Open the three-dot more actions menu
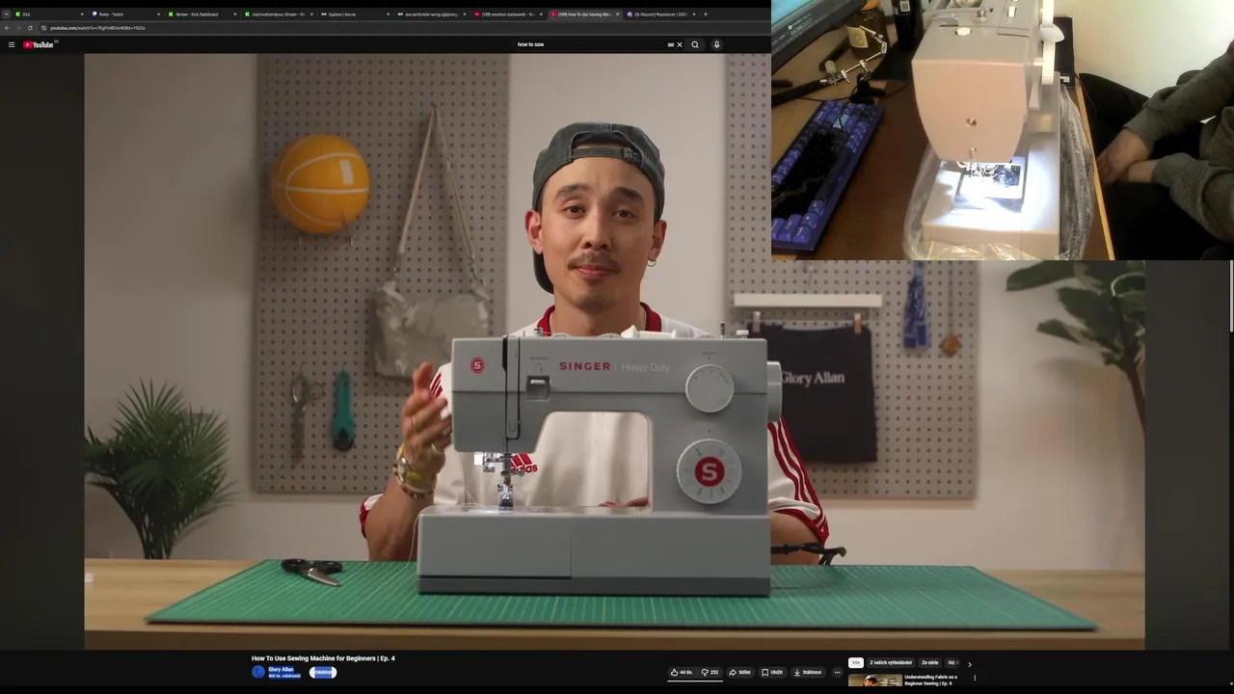 (x=837, y=672)
